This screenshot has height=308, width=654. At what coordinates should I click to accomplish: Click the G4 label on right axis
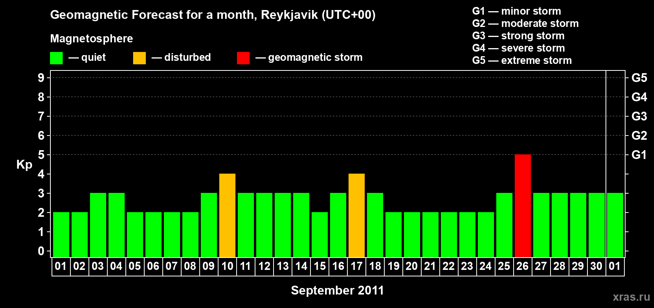tap(639, 97)
